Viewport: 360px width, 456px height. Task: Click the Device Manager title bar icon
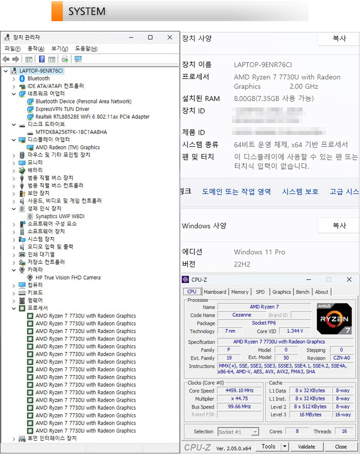coord(7,37)
